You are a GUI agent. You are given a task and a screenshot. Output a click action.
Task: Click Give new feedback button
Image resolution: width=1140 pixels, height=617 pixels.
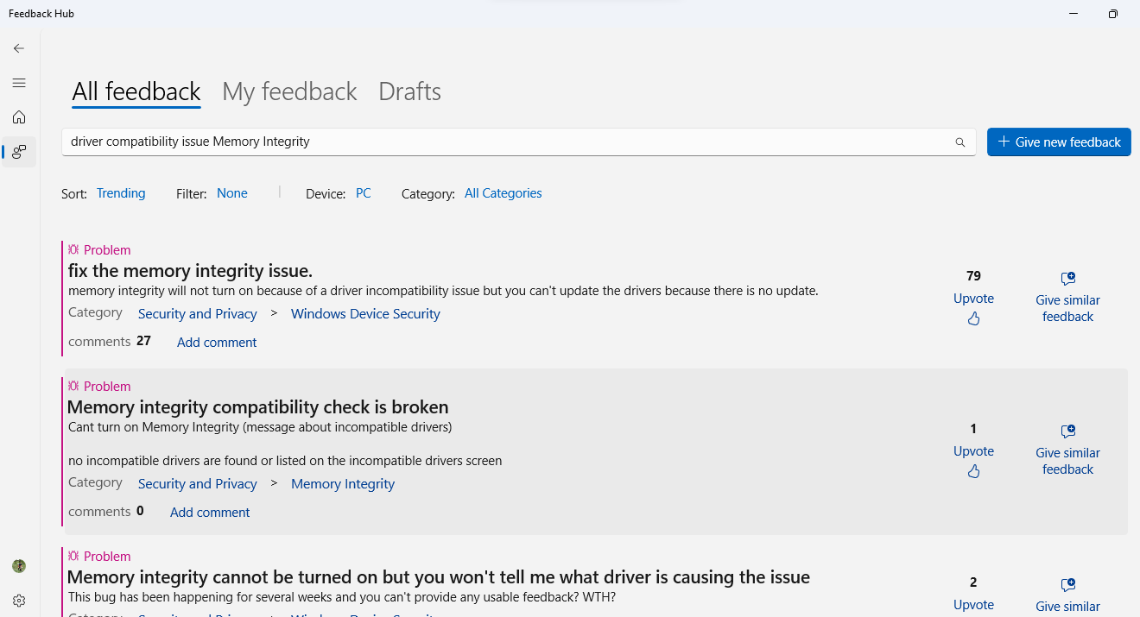[x=1059, y=142]
